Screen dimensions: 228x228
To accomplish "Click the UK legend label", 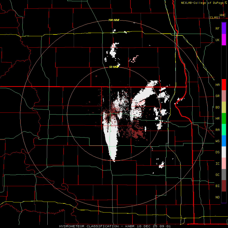I will [217, 40].
